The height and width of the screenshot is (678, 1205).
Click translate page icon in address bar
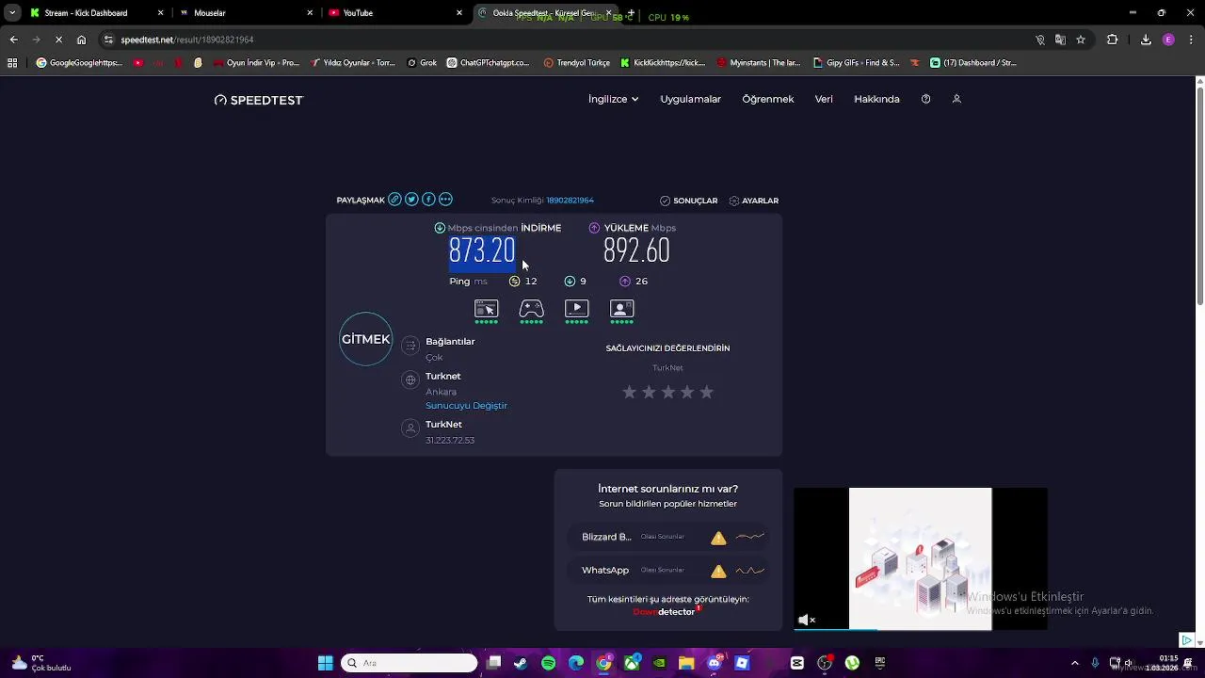tap(1060, 40)
